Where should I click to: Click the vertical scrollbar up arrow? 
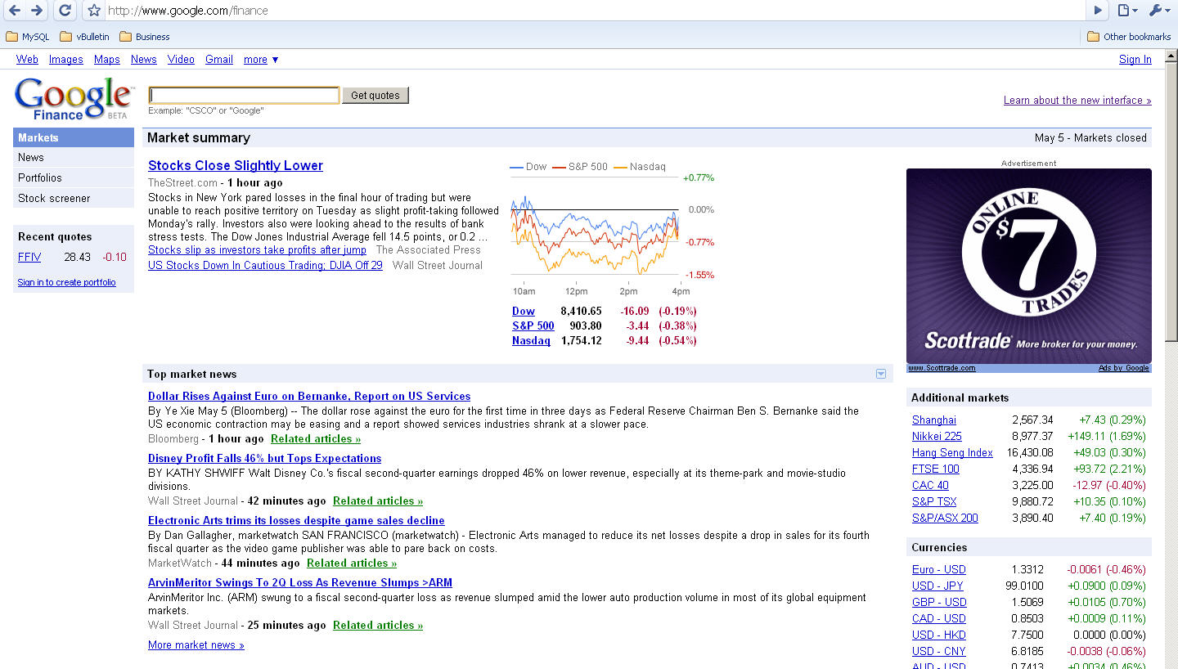tap(1171, 55)
